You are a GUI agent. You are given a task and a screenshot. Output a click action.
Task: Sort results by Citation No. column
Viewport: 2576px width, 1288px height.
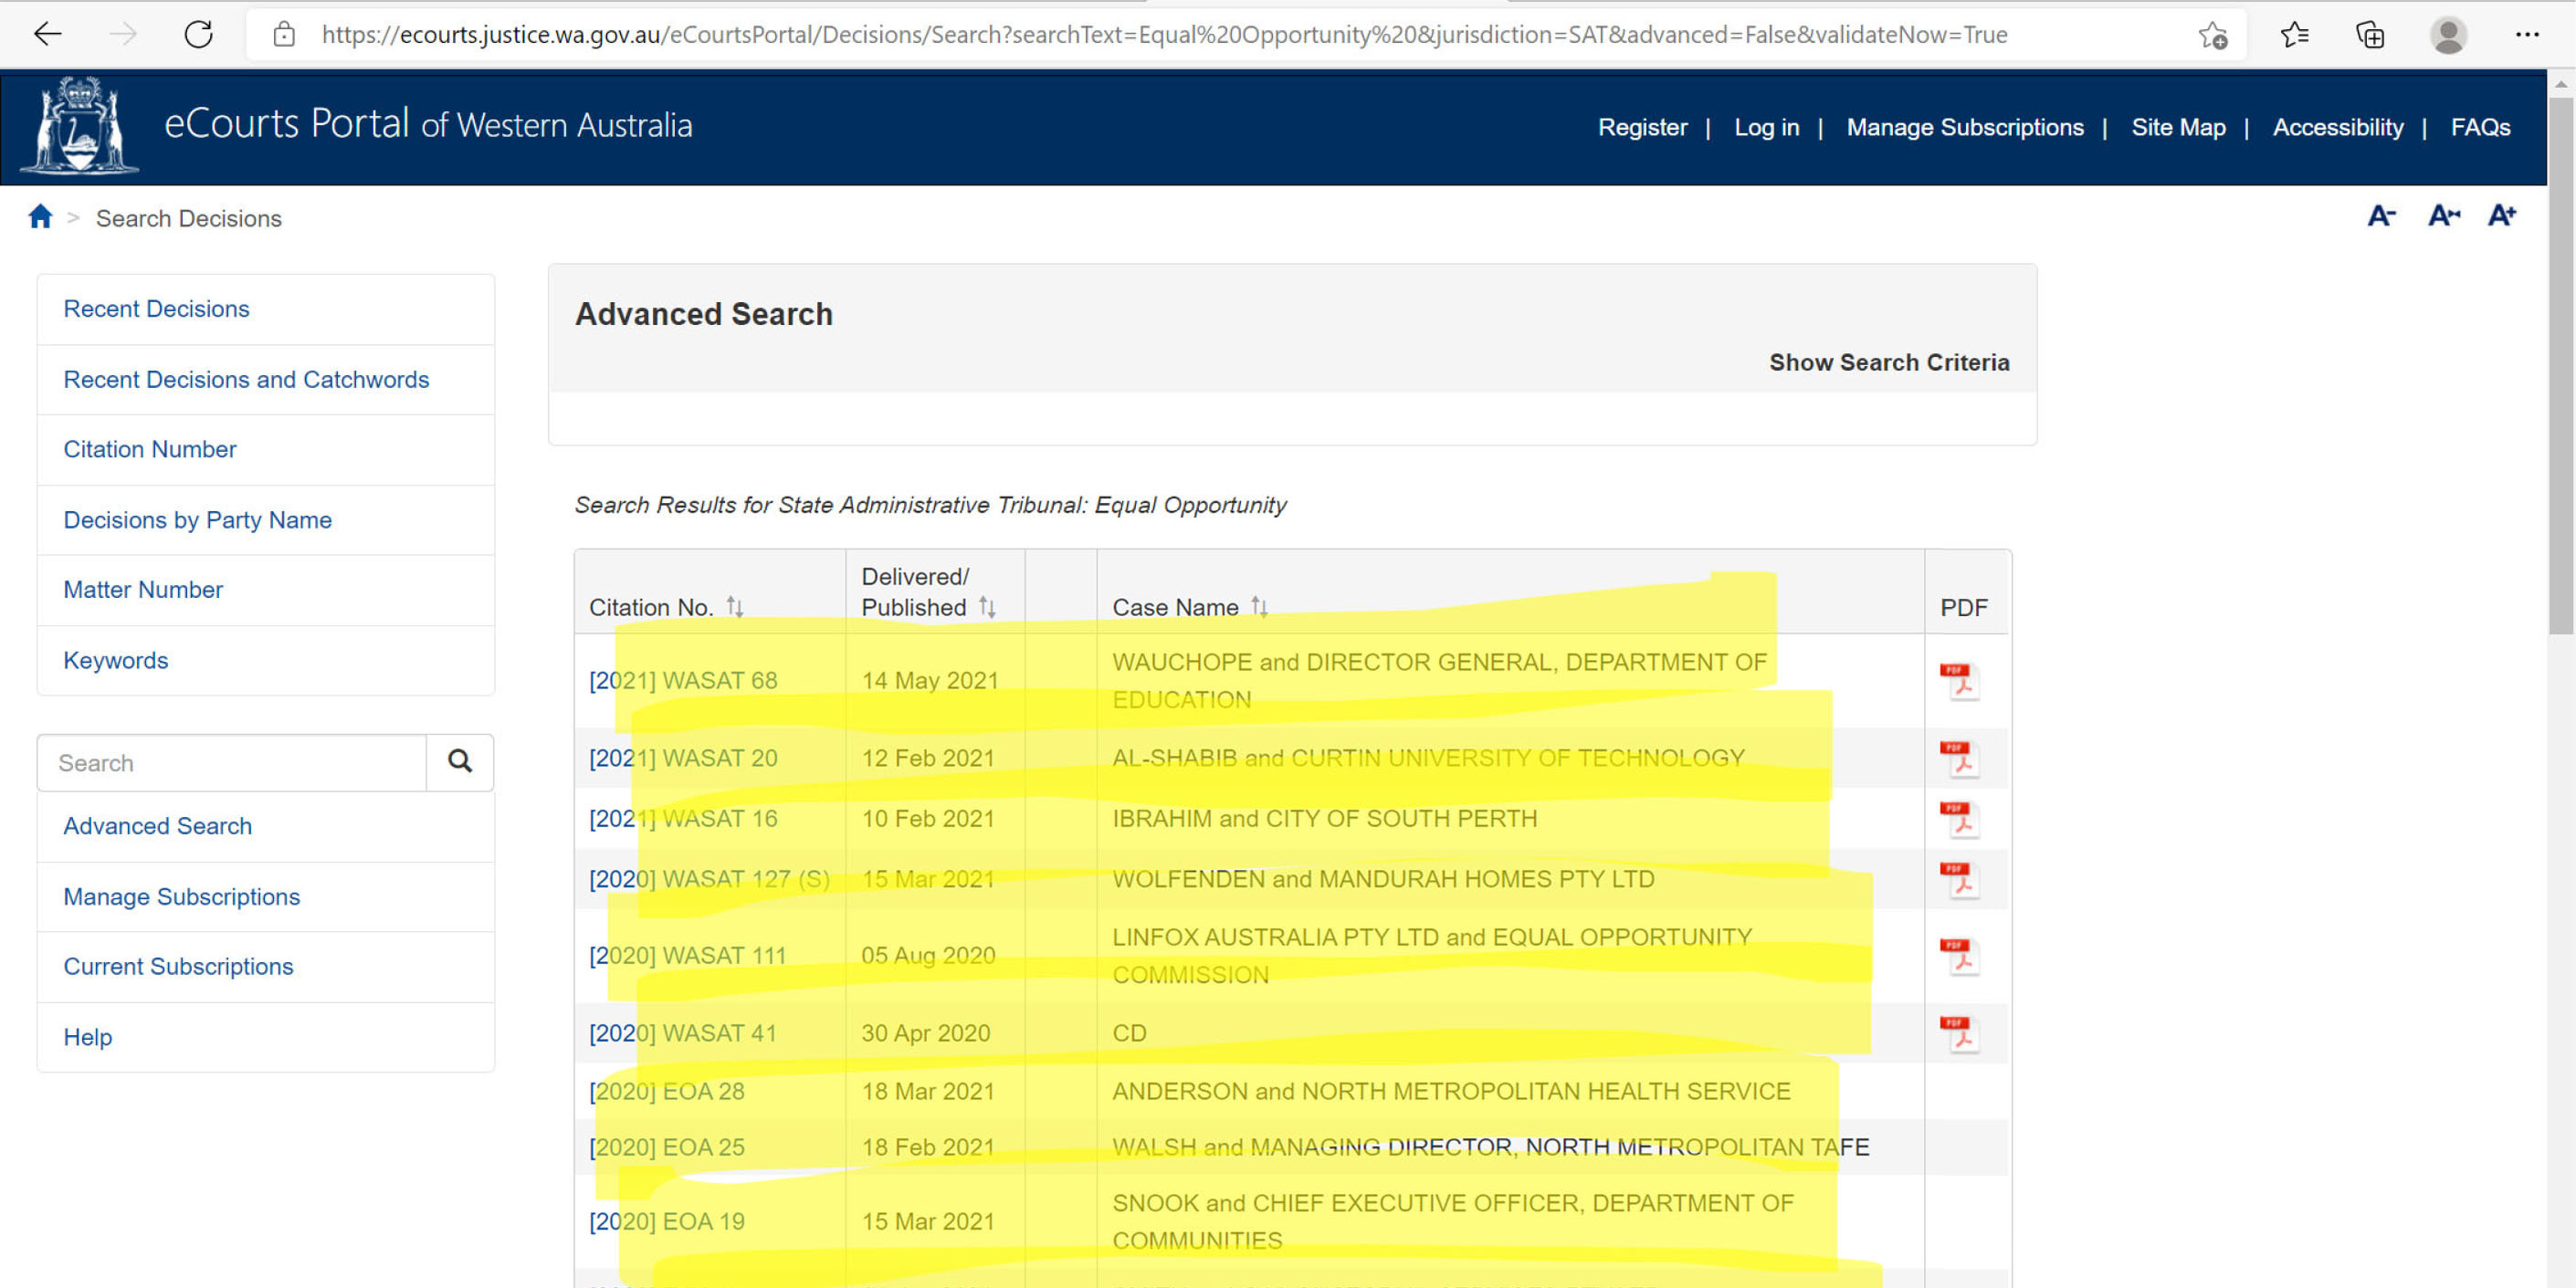click(735, 607)
